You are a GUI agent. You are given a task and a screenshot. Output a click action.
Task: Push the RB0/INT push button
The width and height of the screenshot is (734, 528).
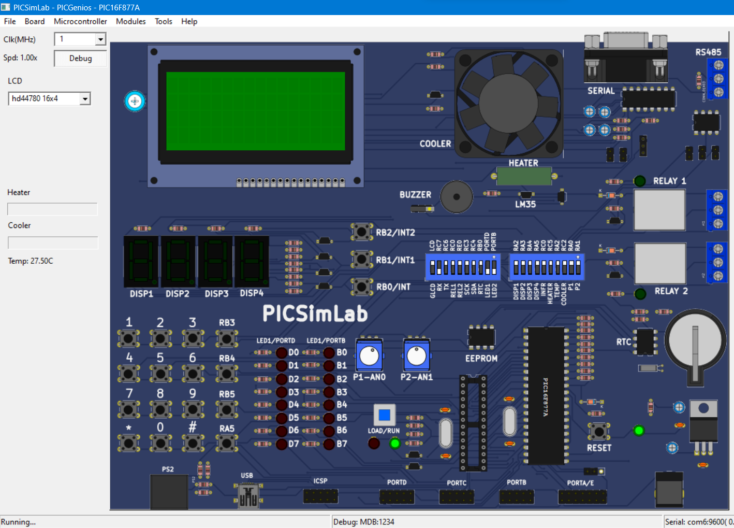[x=362, y=286]
